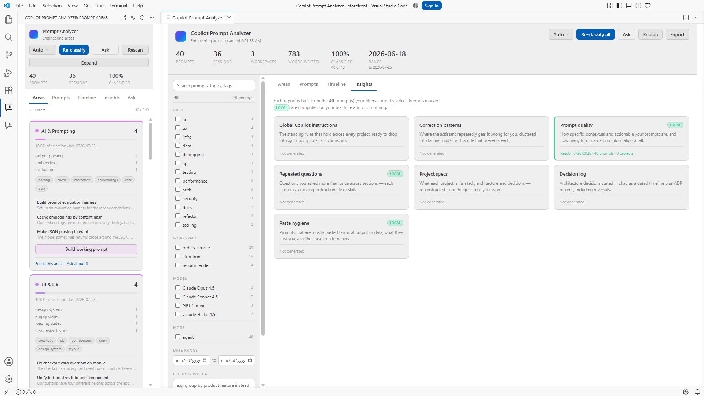Click the Copilot status icon in title bar

416,5
